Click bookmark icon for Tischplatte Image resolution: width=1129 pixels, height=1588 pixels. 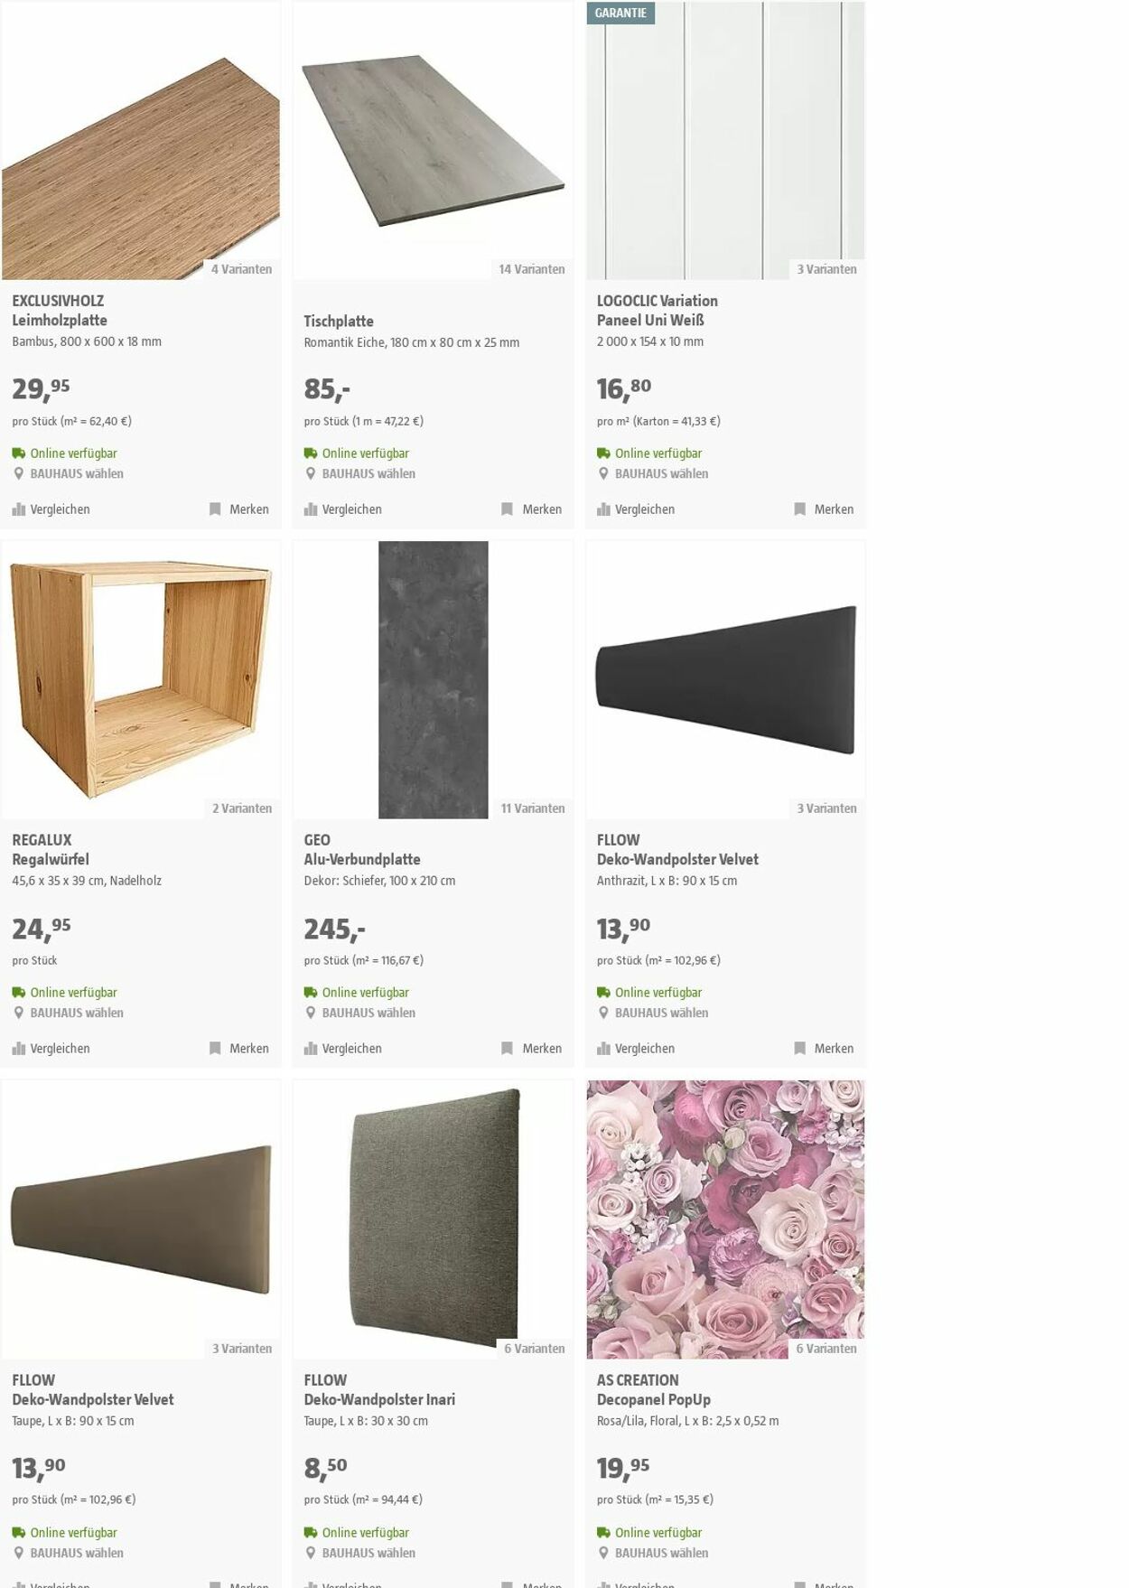508,509
